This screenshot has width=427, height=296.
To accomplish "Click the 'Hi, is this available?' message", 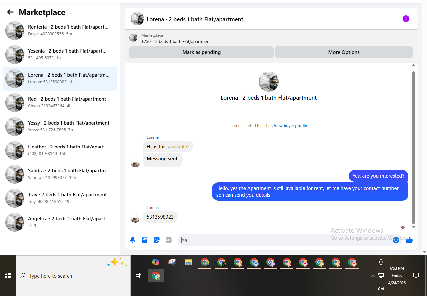I will click(x=168, y=147).
